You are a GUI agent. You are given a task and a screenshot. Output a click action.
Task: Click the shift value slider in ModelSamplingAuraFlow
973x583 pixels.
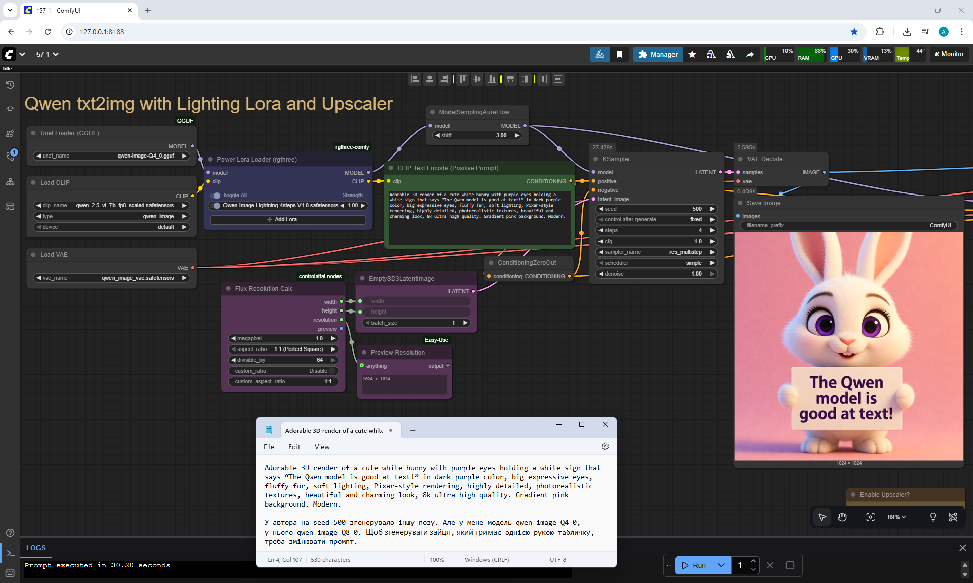(476, 135)
